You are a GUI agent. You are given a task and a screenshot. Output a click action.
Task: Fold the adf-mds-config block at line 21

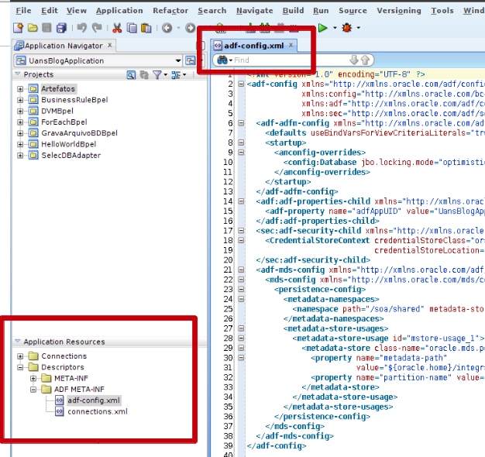click(x=241, y=270)
